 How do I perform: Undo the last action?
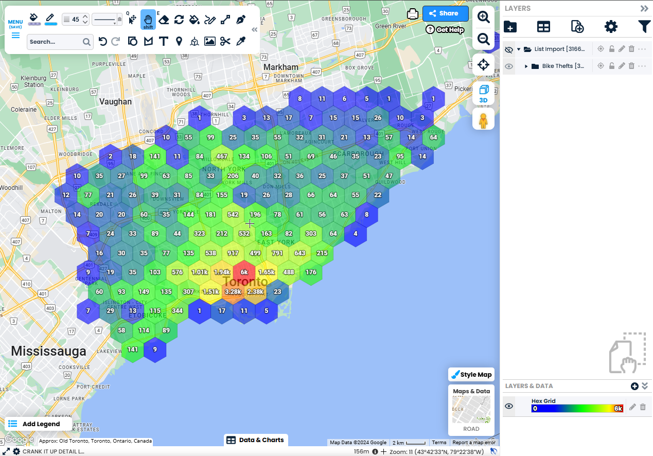[102, 41]
